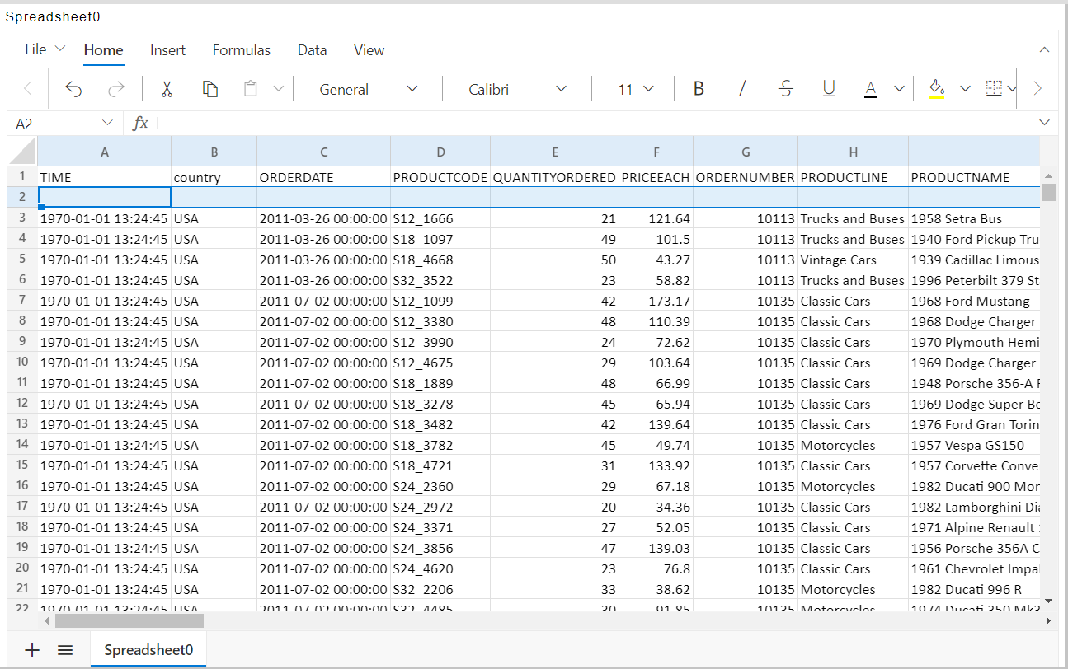Click the insert function fx icon

point(141,123)
